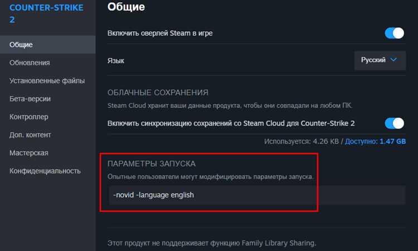The height and width of the screenshot is (251, 418).
Task: Click the launch options field with -novid
Action: (x=257, y=195)
